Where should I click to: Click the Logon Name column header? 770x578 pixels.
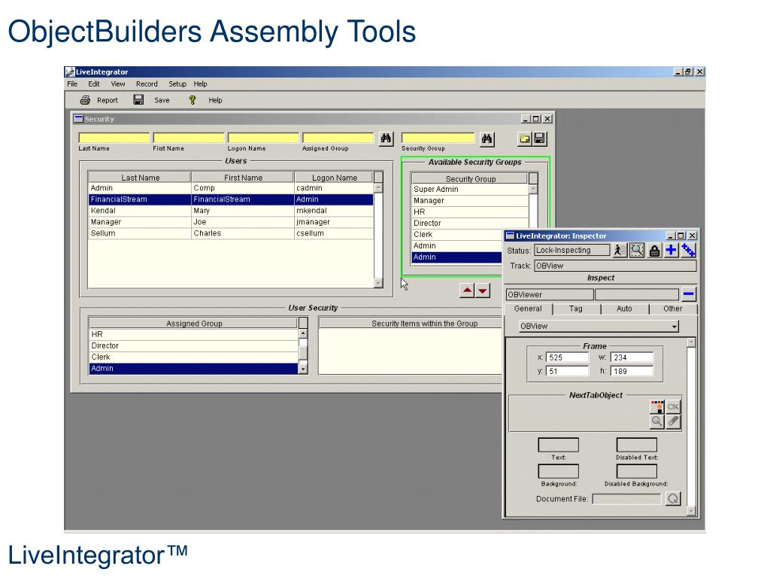click(x=334, y=178)
